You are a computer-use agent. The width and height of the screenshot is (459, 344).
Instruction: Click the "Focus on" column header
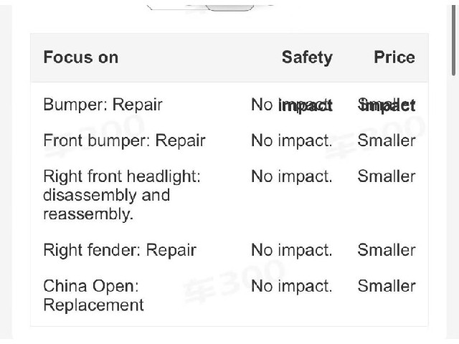pos(81,57)
